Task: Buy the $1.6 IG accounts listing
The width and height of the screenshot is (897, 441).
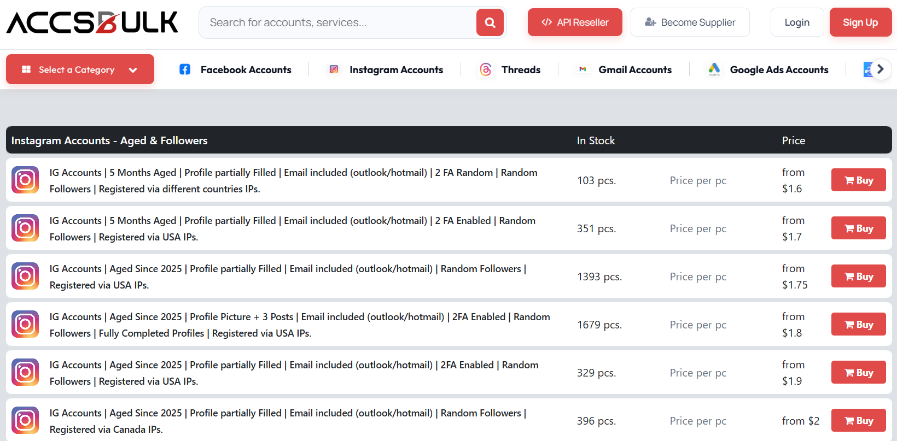Action: [x=859, y=180]
